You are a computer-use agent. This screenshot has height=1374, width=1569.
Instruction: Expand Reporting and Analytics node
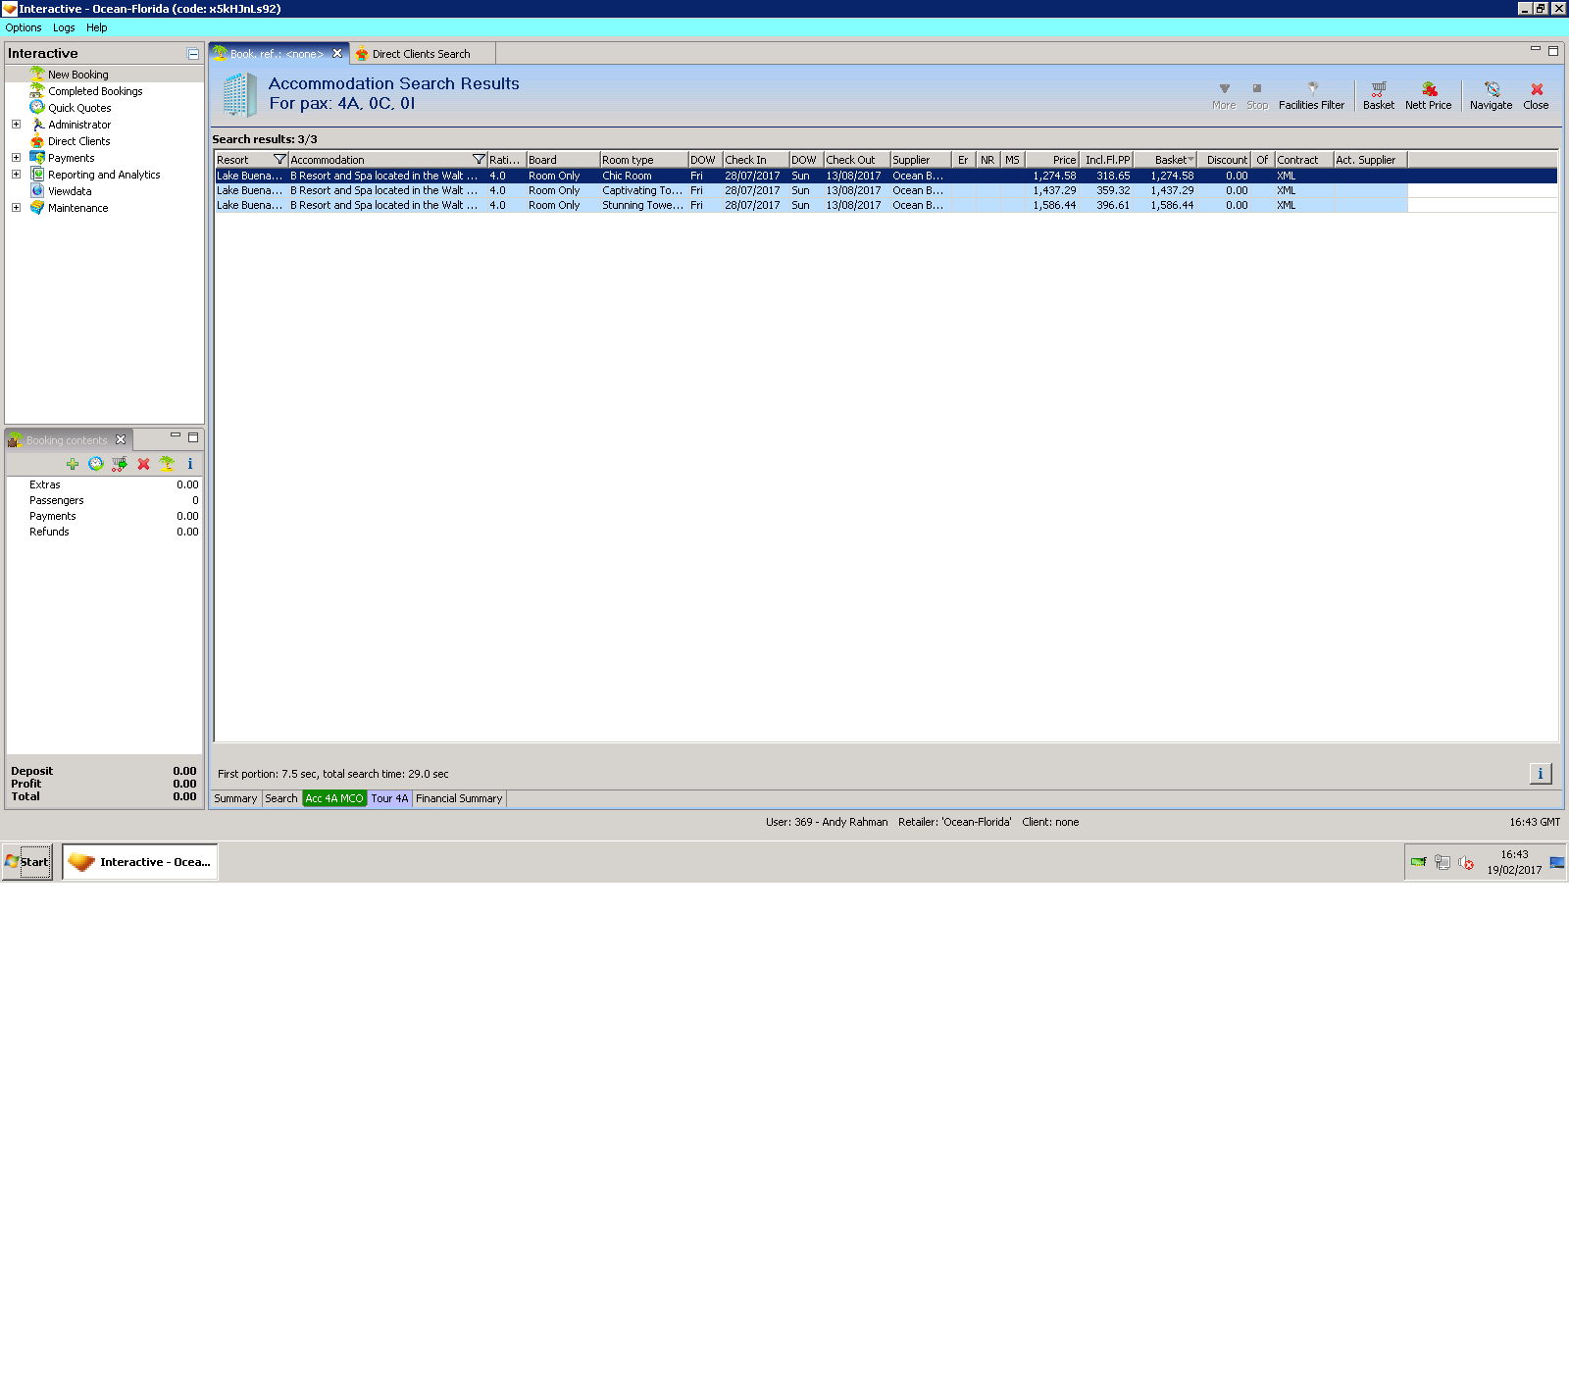(16, 175)
